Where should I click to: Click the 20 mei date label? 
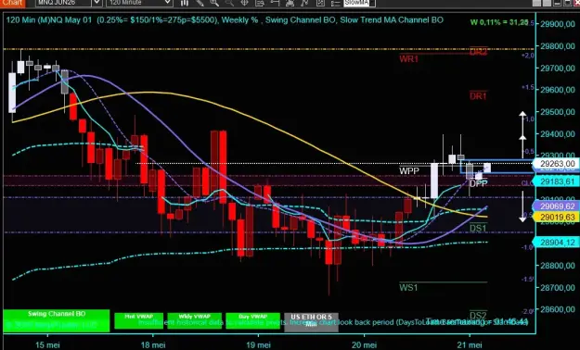pyautogui.click(x=364, y=344)
